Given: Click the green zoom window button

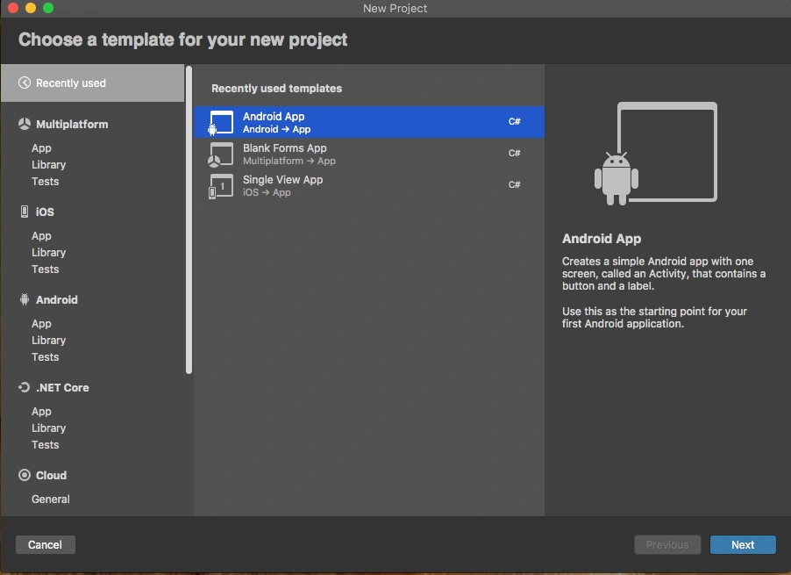Looking at the screenshot, I should [48, 8].
